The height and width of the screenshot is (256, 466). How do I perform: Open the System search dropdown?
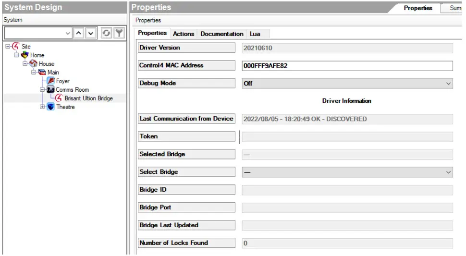68,33
